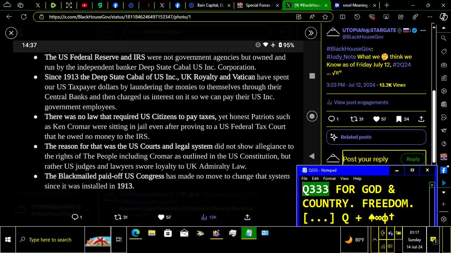Screen dimensions: 451x253
Task: Open the notification center icon
Action: click(x=433, y=240)
